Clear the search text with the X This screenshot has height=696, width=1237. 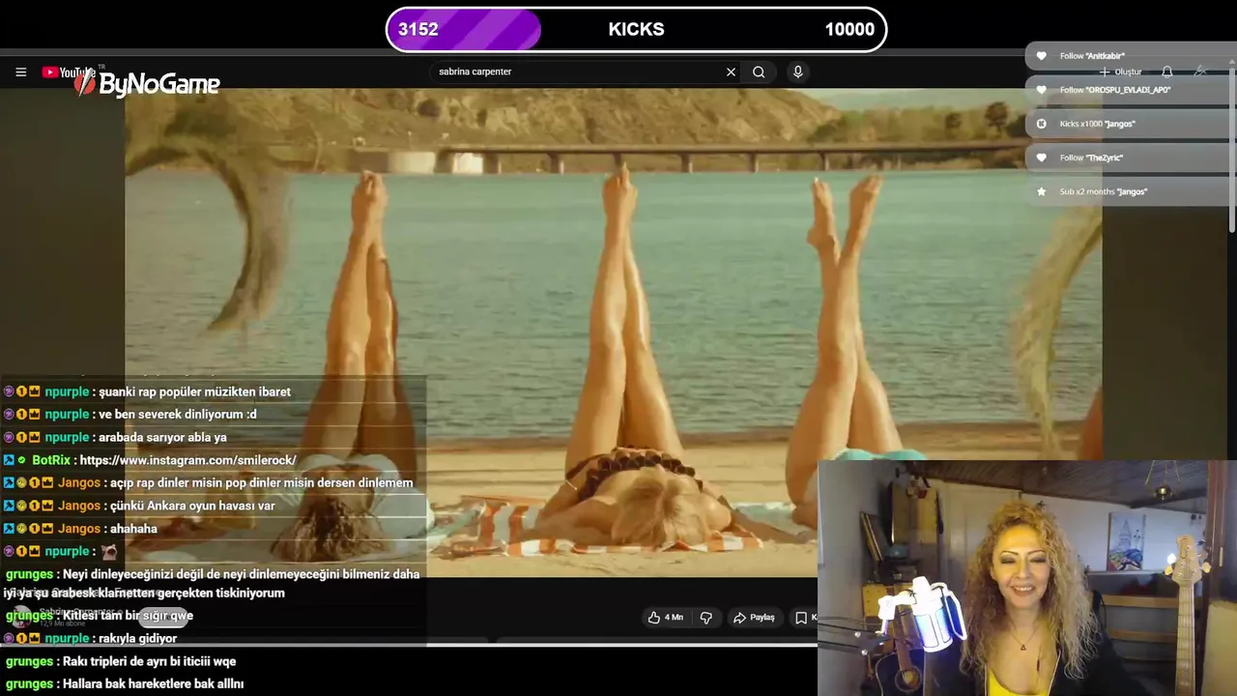click(x=731, y=72)
